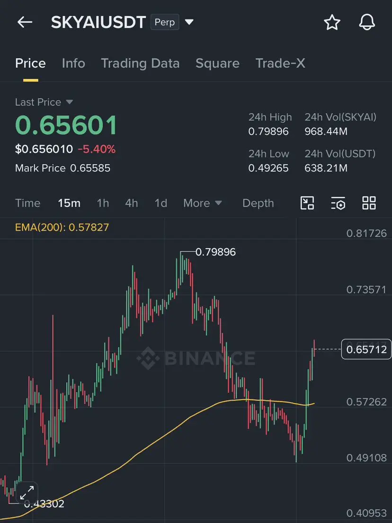Switch to the Info tab
392x523 pixels.
[73, 64]
